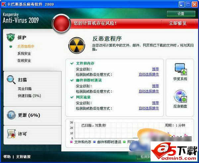Click the check mark beside 文件和内存
Screen dimensions: 199x163
point(72,63)
